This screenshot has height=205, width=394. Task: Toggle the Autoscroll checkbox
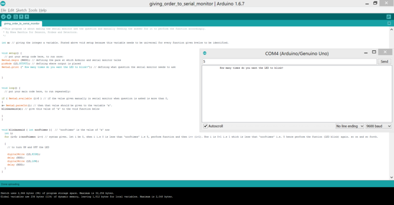pos(206,126)
